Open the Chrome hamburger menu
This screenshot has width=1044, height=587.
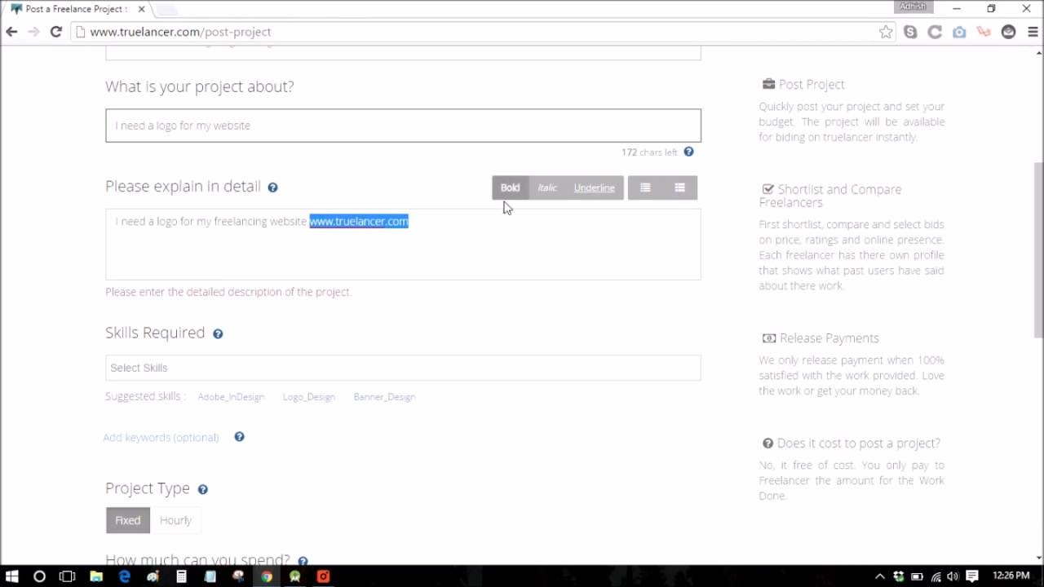[1031, 32]
